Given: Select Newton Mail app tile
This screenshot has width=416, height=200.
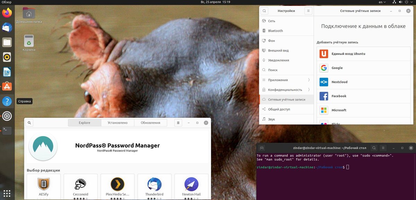Looking at the screenshot, I should coord(191,187).
